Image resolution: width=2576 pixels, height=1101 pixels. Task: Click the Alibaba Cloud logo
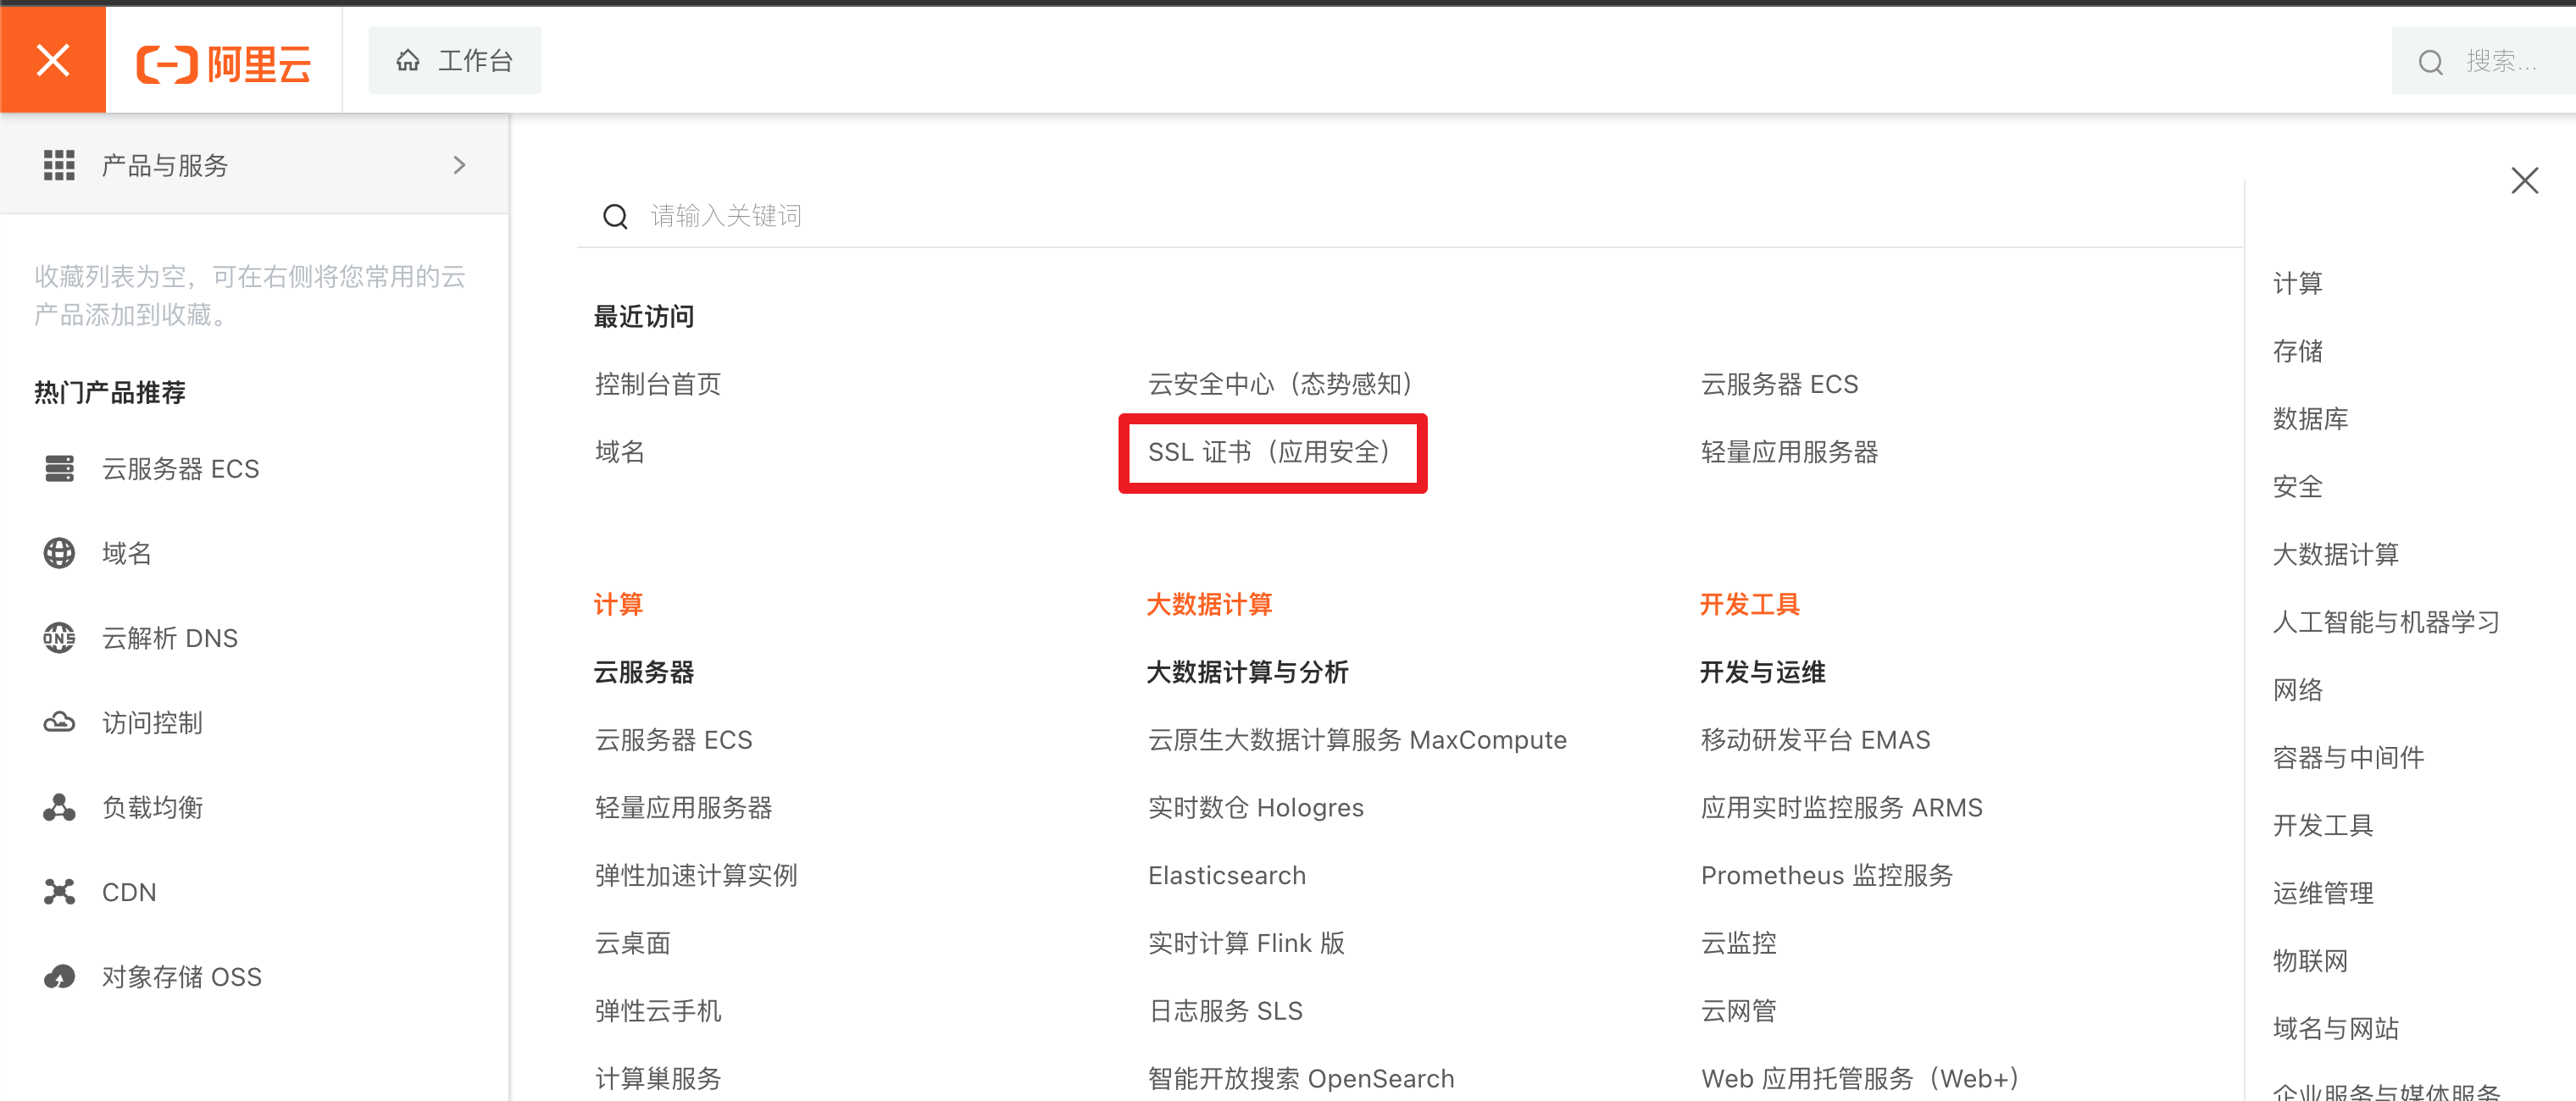point(224,64)
